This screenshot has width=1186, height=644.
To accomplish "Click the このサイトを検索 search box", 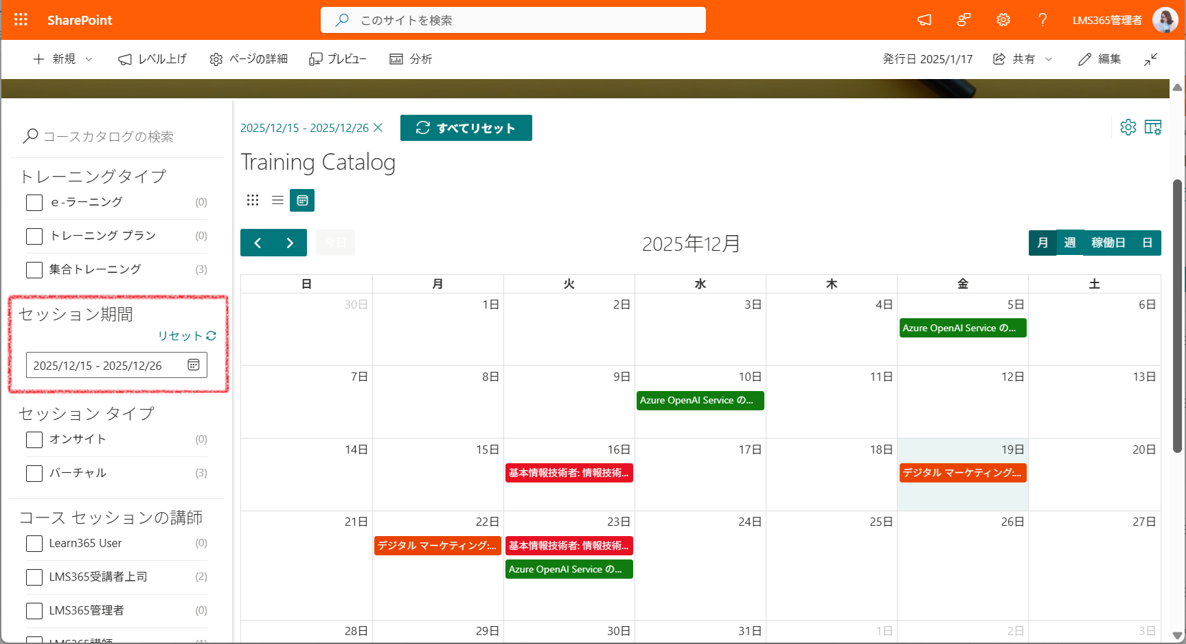I will click(x=513, y=20).
